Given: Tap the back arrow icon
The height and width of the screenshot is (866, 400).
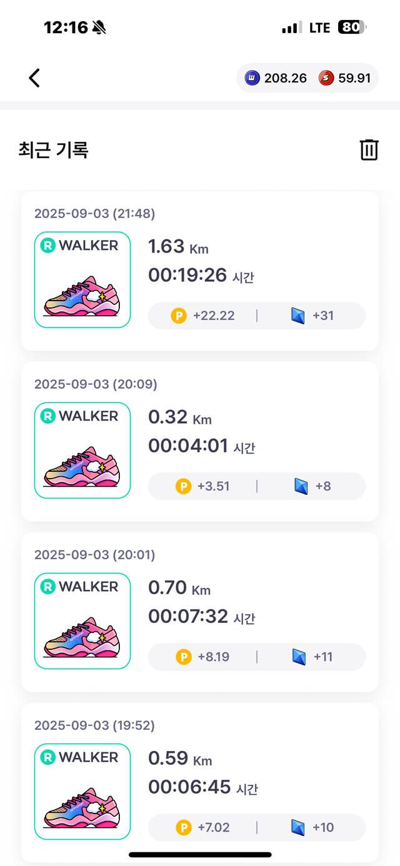Looking at the screenshot, I should (x=34, y=78).
